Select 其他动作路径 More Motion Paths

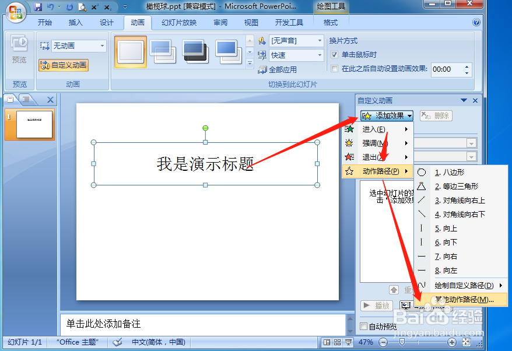coord(461,300)
